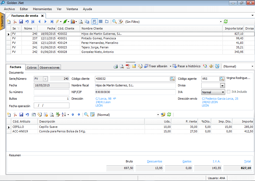The width and height of the screenshot is (255, 181).
Task: Click the printer icon in the invoice toolbar
Action: click(x=116, y=66)
